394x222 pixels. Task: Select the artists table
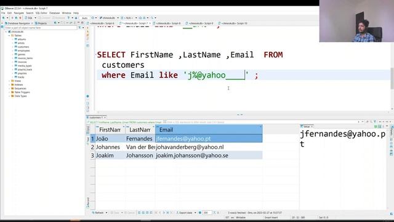coord(21,43)
